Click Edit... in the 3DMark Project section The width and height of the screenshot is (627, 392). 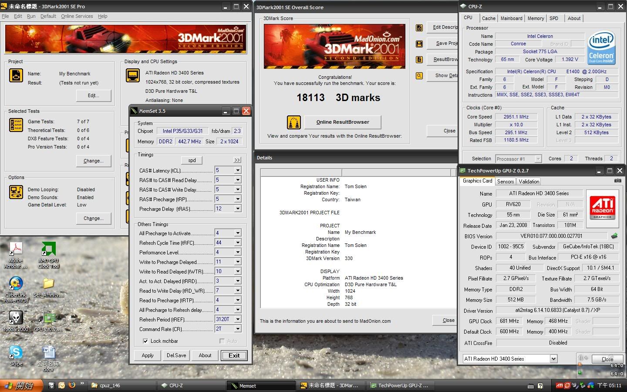(x=94, y=95)
